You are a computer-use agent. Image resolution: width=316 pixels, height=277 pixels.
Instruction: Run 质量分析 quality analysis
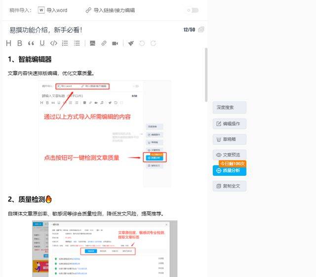coord(230,170)
